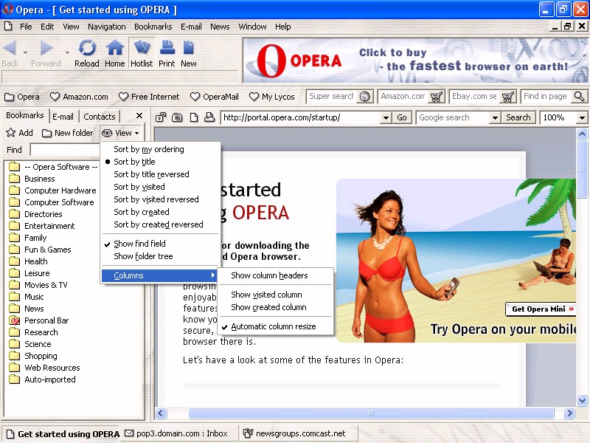Choose Sort by visited reversed
590x443 pixels.
(x=161, y=199)
